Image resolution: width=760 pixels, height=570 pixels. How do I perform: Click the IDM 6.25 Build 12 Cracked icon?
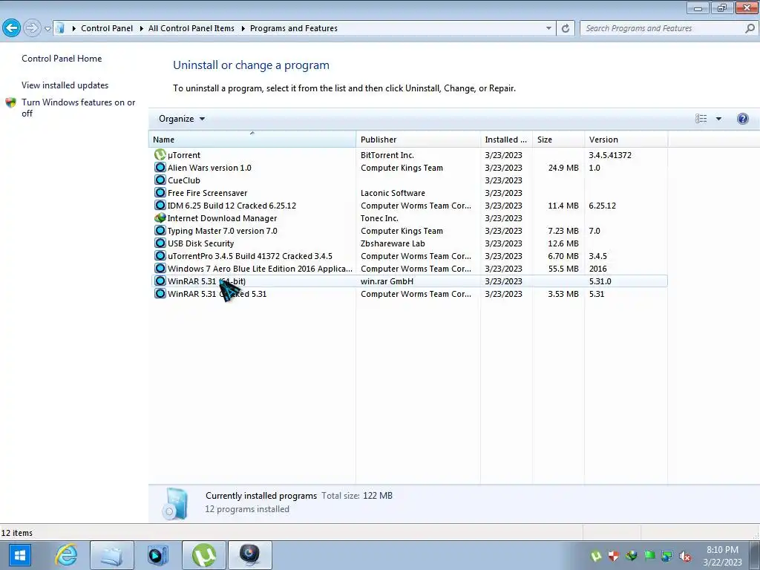click(160, 205)
